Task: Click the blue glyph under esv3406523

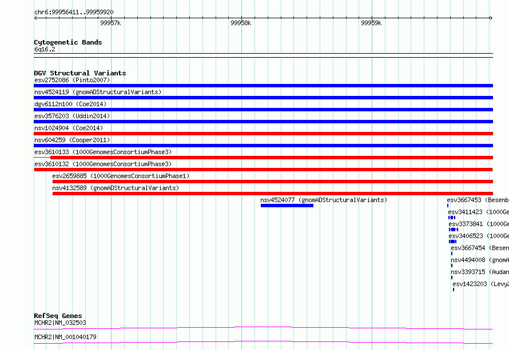Action: [x=452, y=242]
